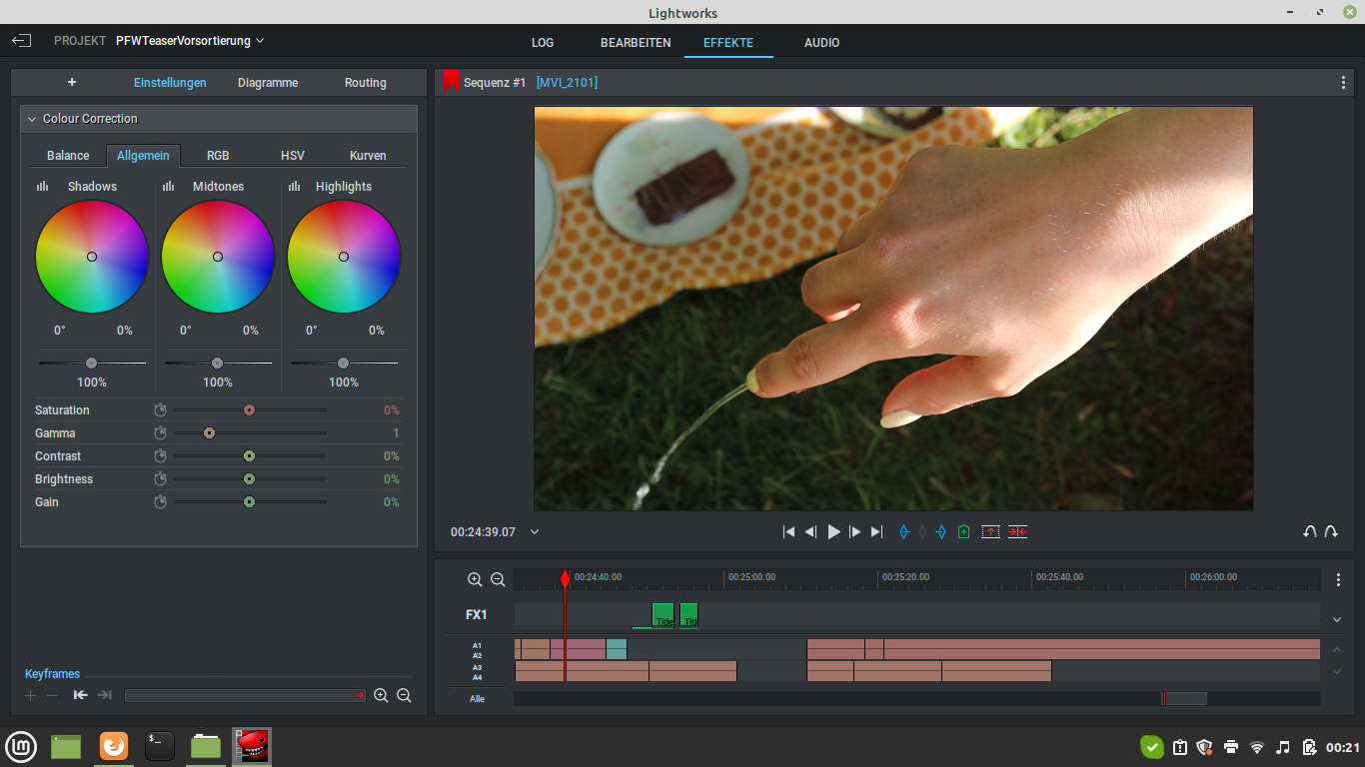Select the first green Title clip on FX1
Image resolution: width=1365 pixels, height=767 pixels.
pos(664,615)
